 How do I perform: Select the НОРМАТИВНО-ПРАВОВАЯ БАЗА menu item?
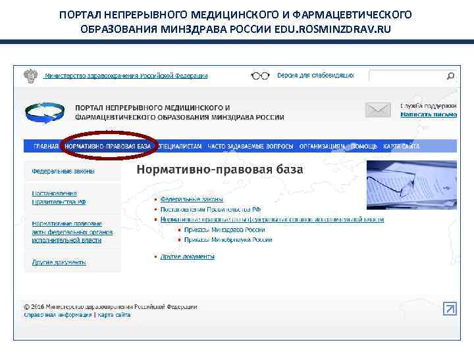[107, 146]
